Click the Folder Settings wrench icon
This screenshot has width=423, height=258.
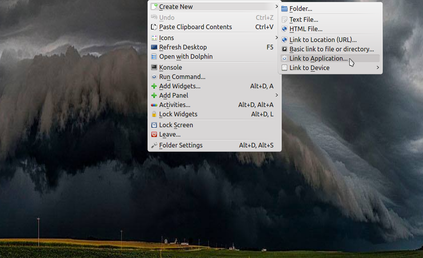point(154,145)
